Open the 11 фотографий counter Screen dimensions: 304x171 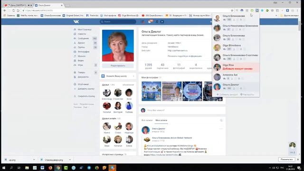coord(179,66)
